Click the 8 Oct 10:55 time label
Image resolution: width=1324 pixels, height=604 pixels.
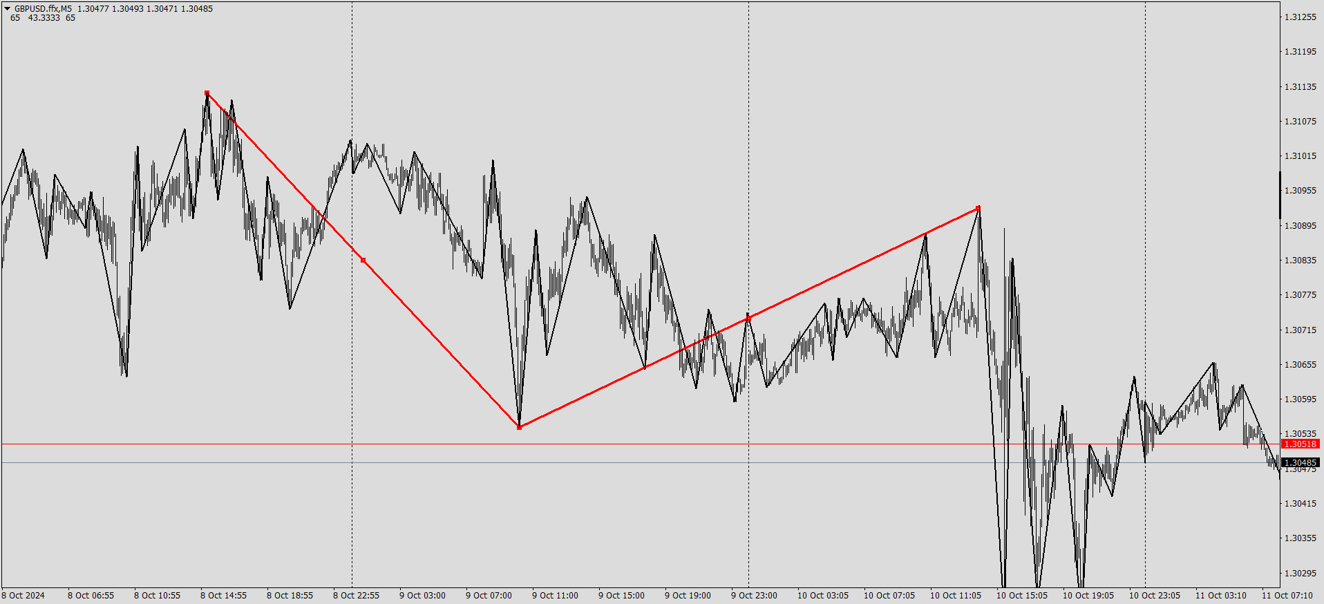pos(157,595)
